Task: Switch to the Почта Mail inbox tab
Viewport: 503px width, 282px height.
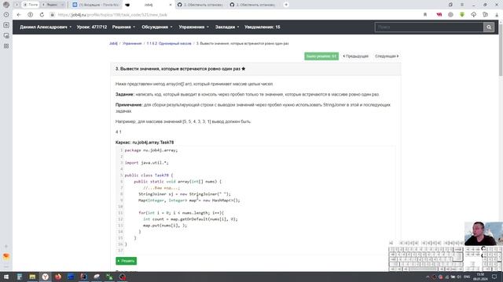Action: coord(96,5)
